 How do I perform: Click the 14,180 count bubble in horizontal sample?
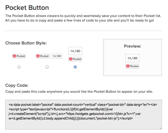(57, 56)
